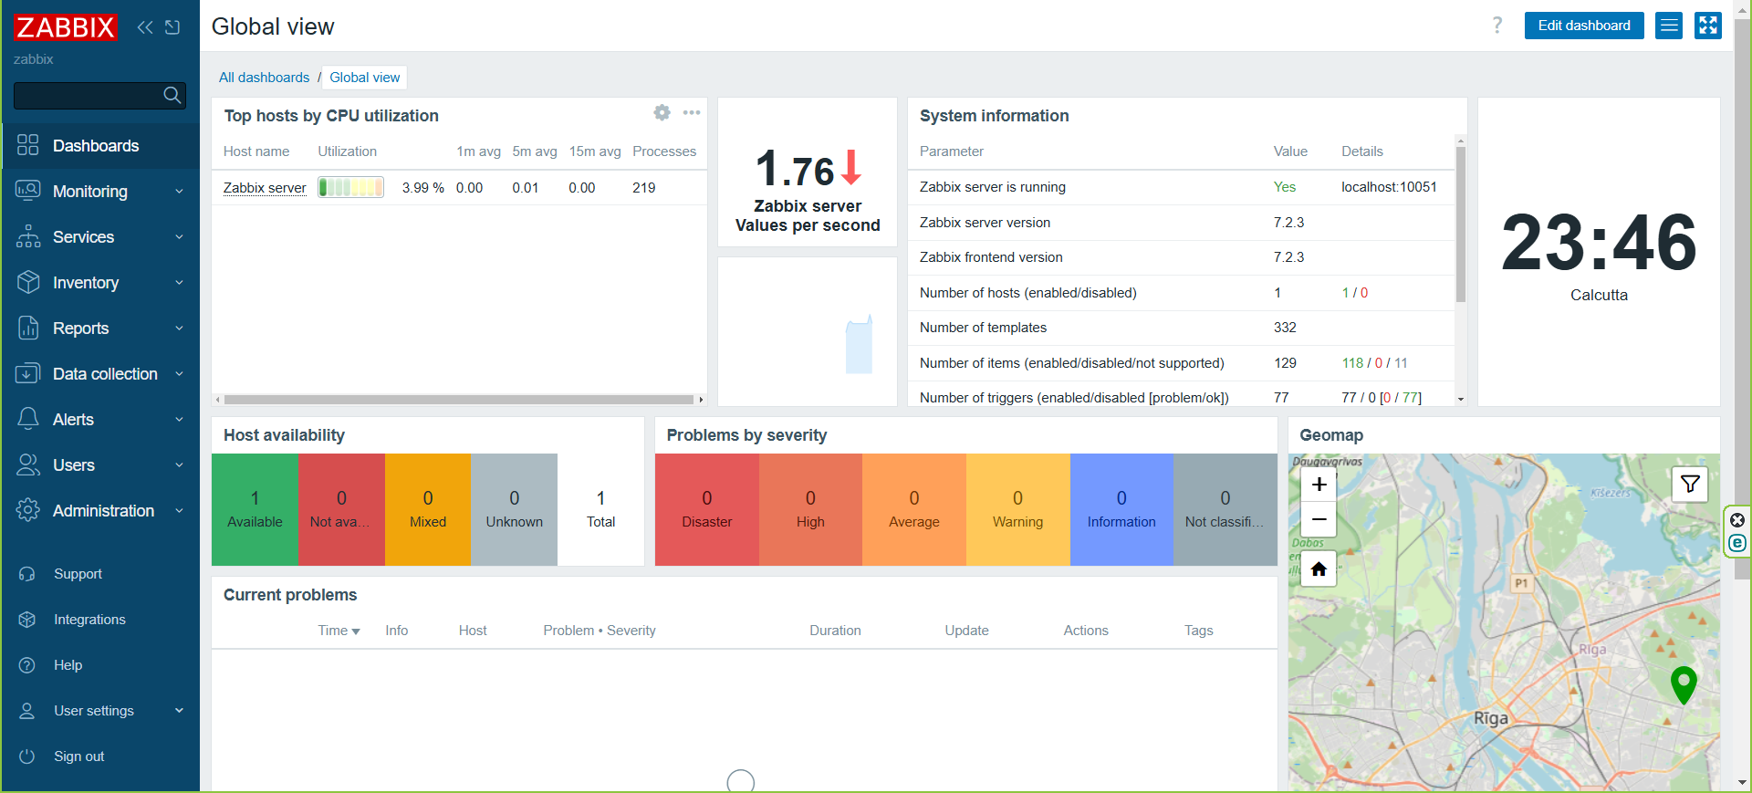This screenshot has height=793, width=1752.
Task: Open the Dashboards sidebar icon
Action: click(x=28, y=145)
